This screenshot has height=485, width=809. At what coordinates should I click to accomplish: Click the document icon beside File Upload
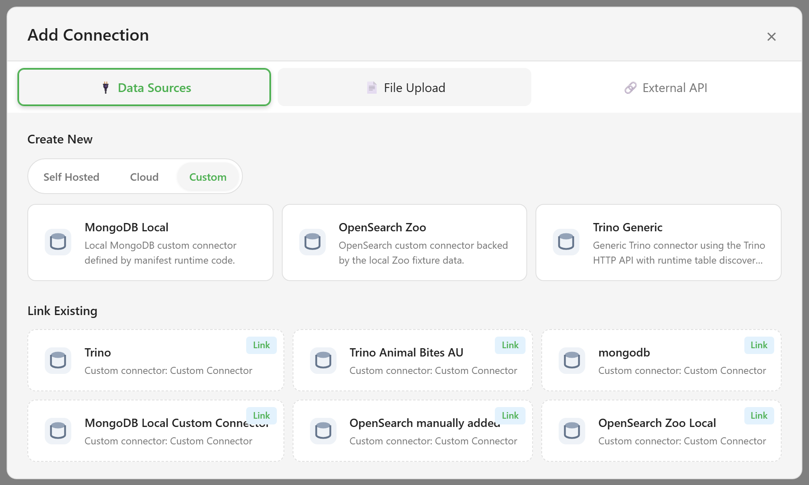coord(372,87)
